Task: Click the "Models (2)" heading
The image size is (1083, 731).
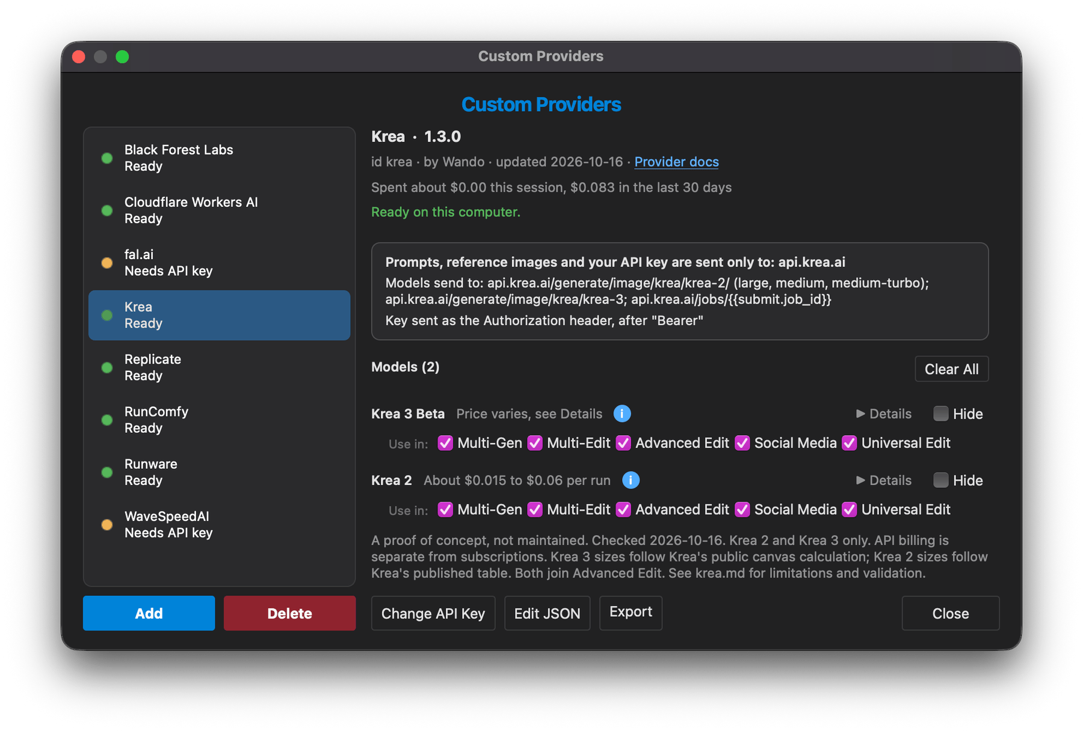Action: 406,367
